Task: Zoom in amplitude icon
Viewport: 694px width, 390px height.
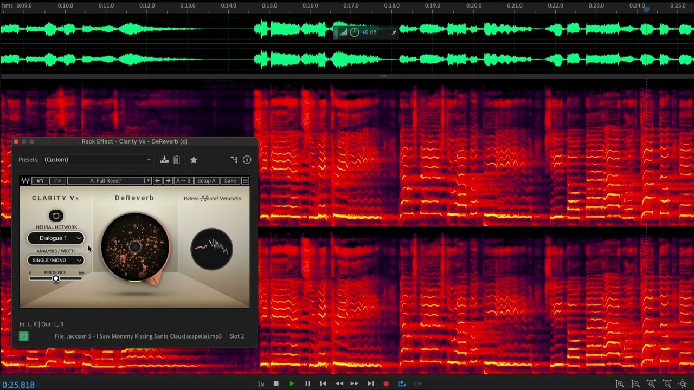Action: coord(619,383)
